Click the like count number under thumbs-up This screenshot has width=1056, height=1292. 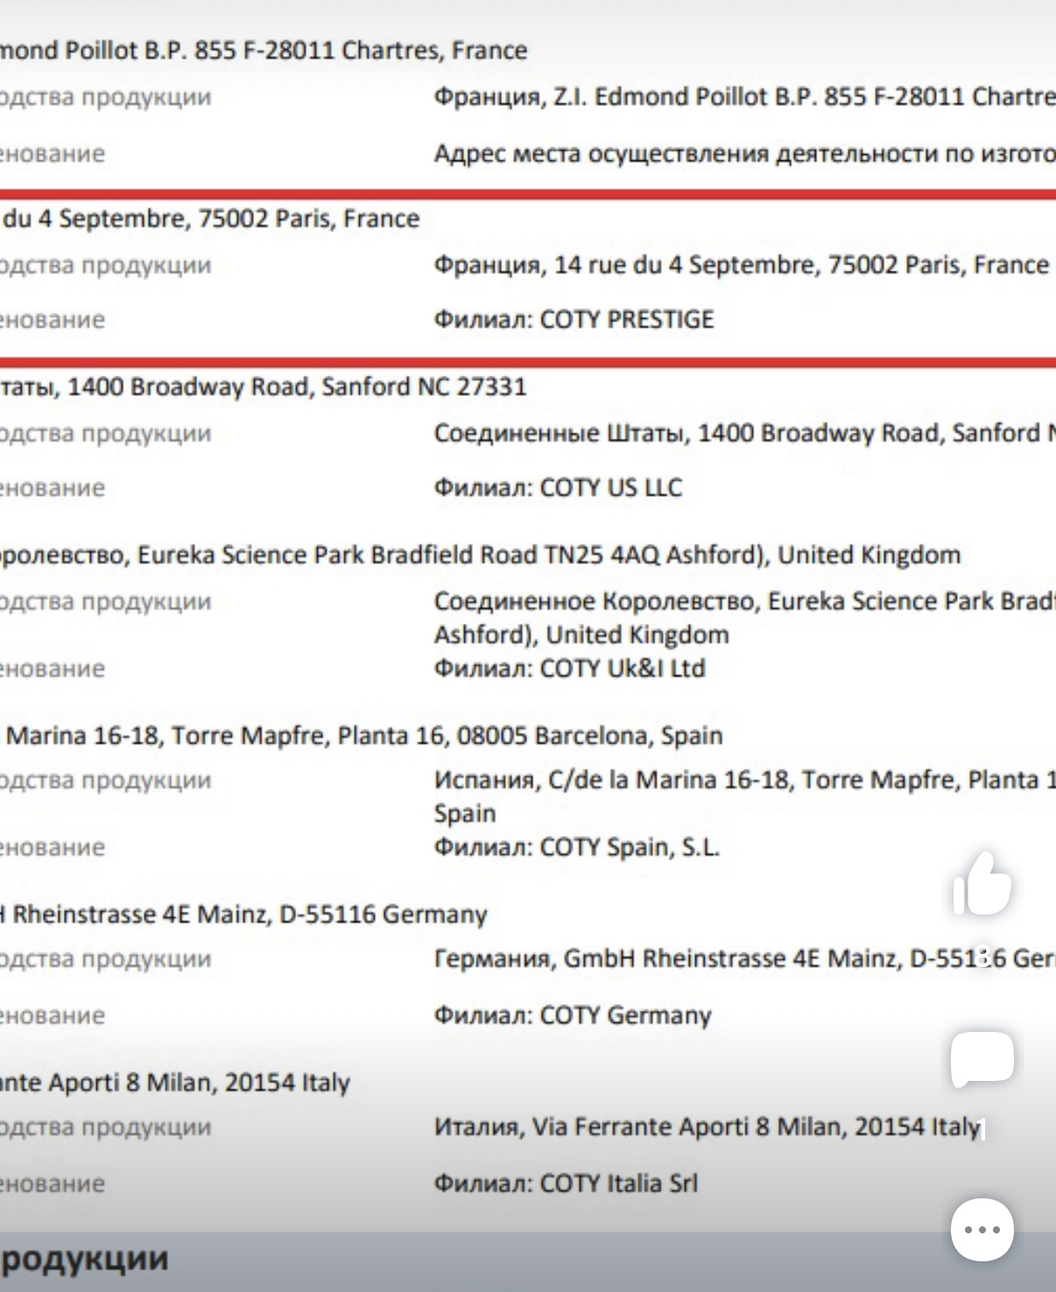[983, 957]
